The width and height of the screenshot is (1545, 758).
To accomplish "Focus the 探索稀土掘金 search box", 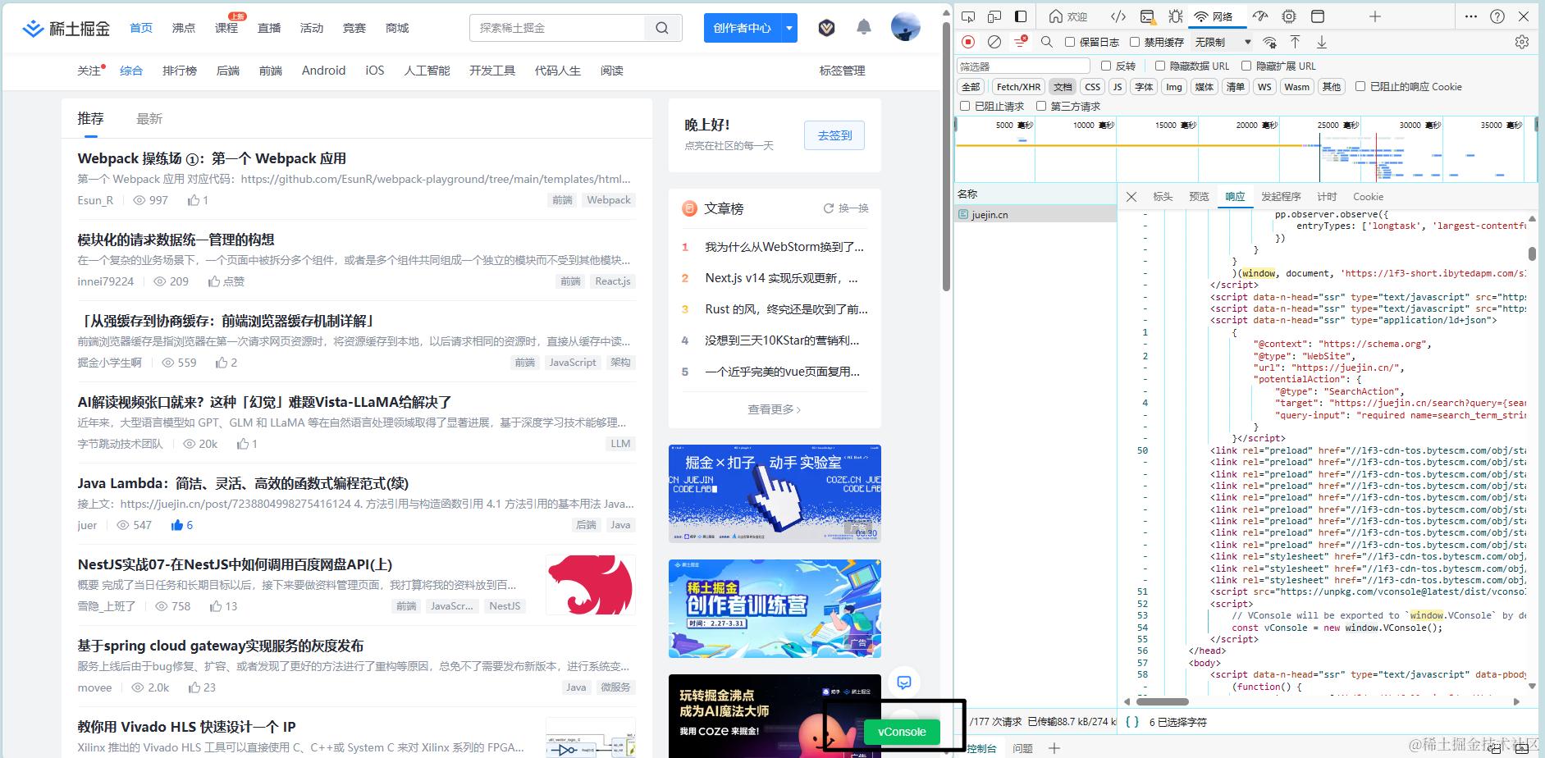I will 558,28.
